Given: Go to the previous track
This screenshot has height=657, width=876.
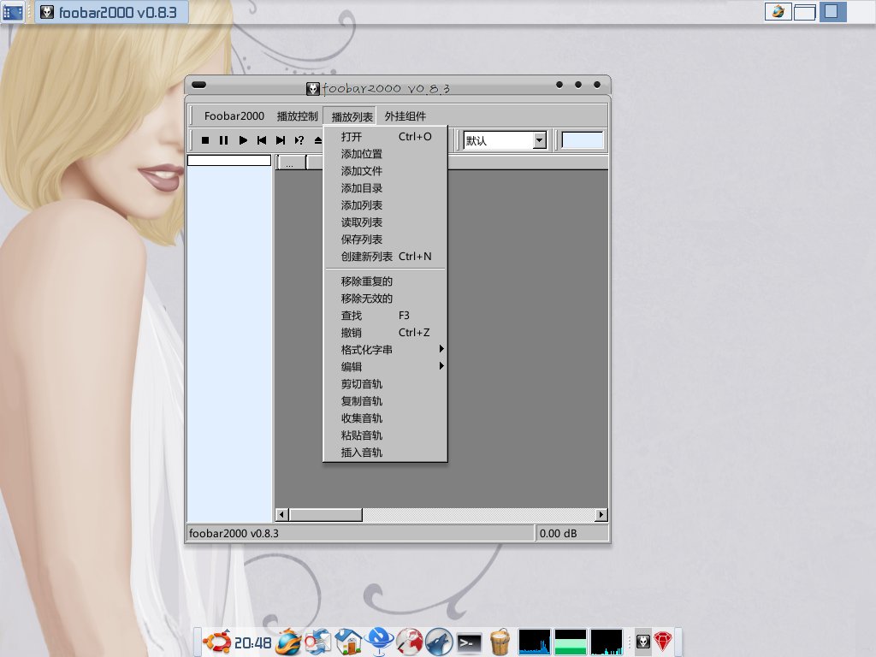Looking at the screenshot, I should (262, 140).
